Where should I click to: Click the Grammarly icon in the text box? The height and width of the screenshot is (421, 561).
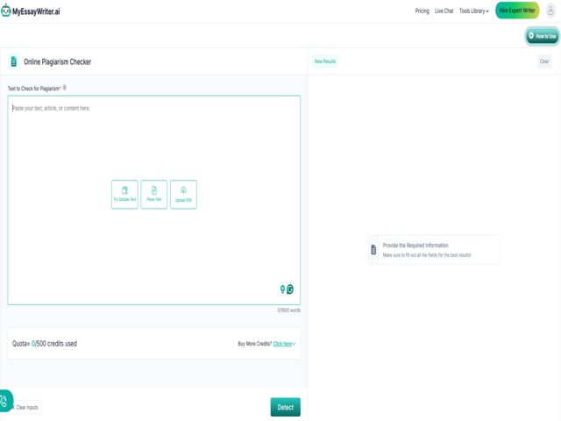coord(290,289)
